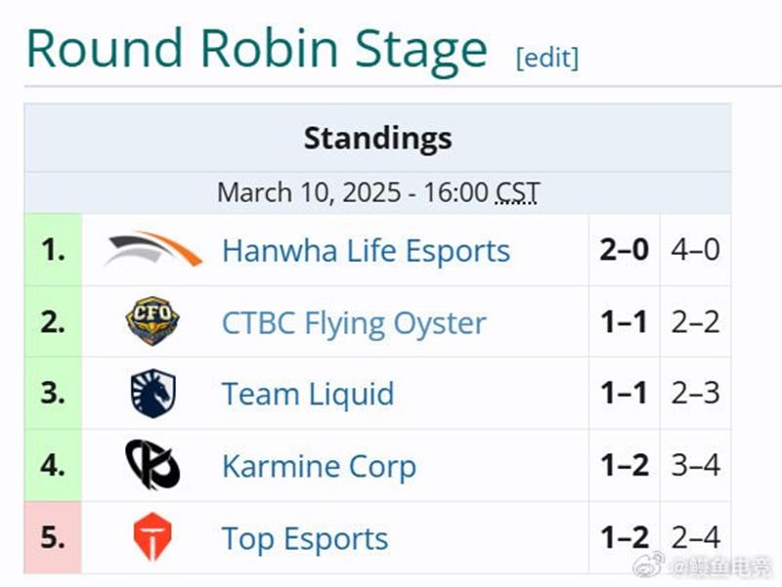The height and width of the screenshot is (587, 782).
Task: Open the Karmine Corp team link
Action: coord(319,467)
